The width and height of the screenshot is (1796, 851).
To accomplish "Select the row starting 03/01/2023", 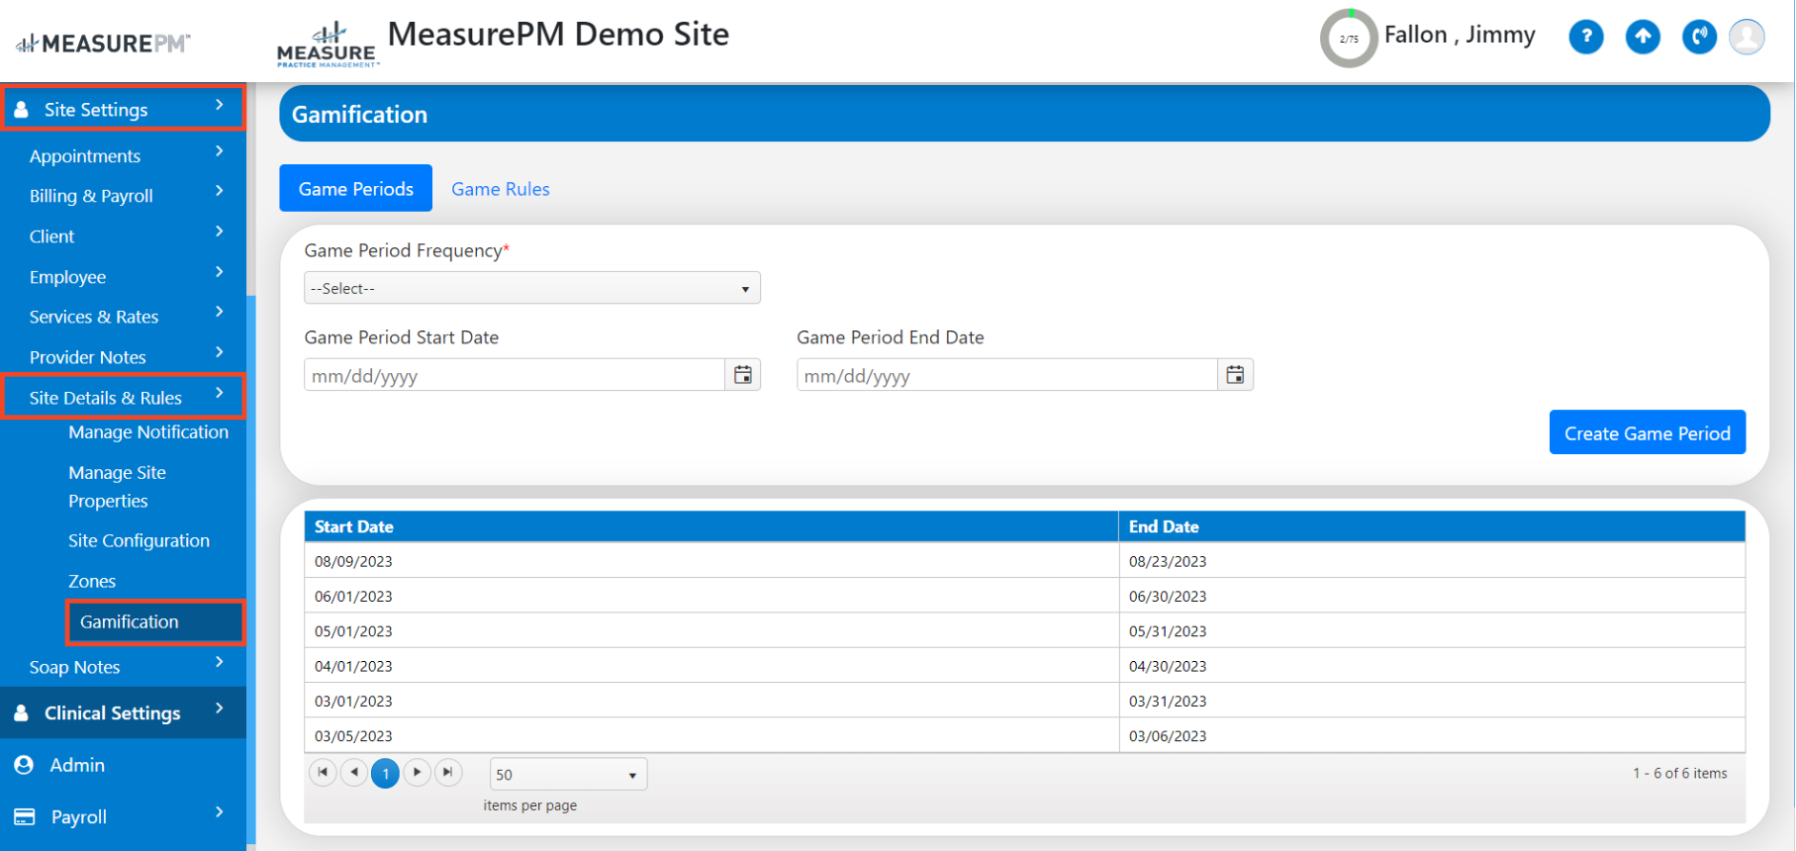I will [1025, 701].
